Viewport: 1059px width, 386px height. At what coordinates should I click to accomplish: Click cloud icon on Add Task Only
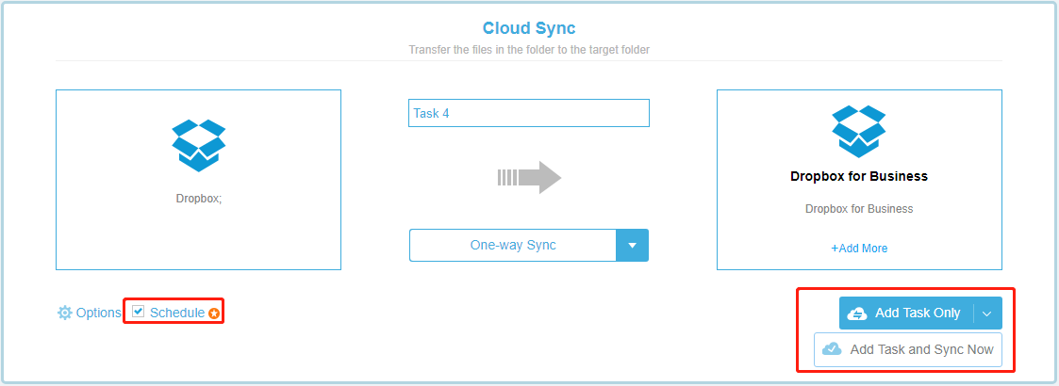click(x=856, y=314)
